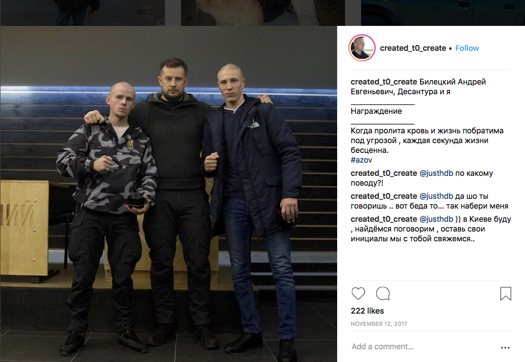Open the created_t0_create name on the last comment

384,219
